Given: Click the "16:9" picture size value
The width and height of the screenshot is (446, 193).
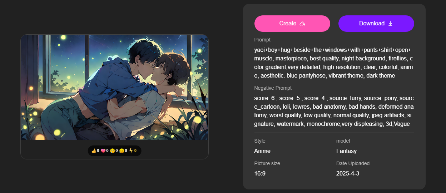Looking at the screenshot, I should [260, 174].
